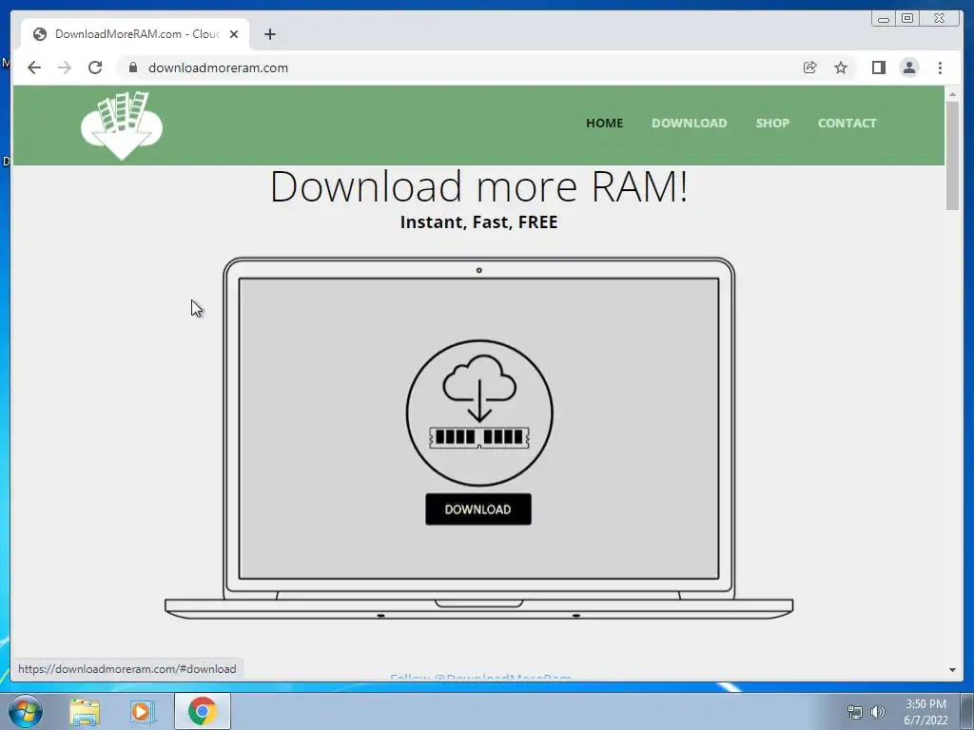
Task: Select the DownloadMoreRAM.com tab
Action: coord(135,34)
